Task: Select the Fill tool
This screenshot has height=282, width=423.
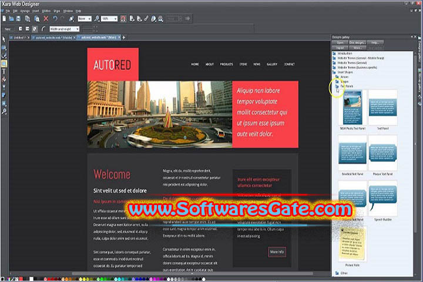Action: pos(4,79)
